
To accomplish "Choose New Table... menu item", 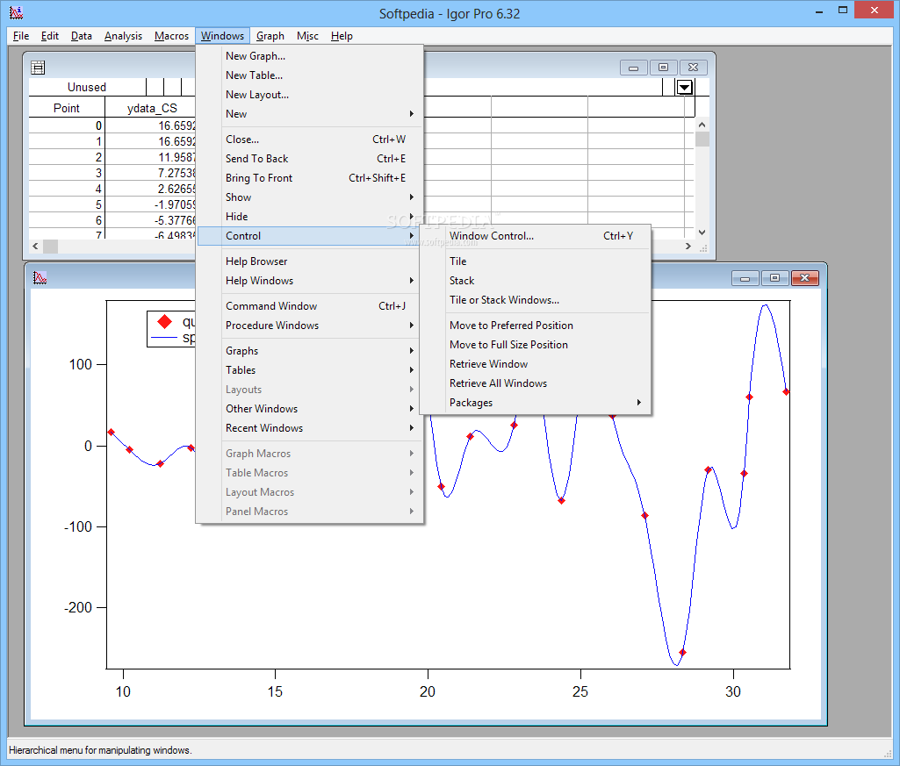I will (x=310, y=75).
